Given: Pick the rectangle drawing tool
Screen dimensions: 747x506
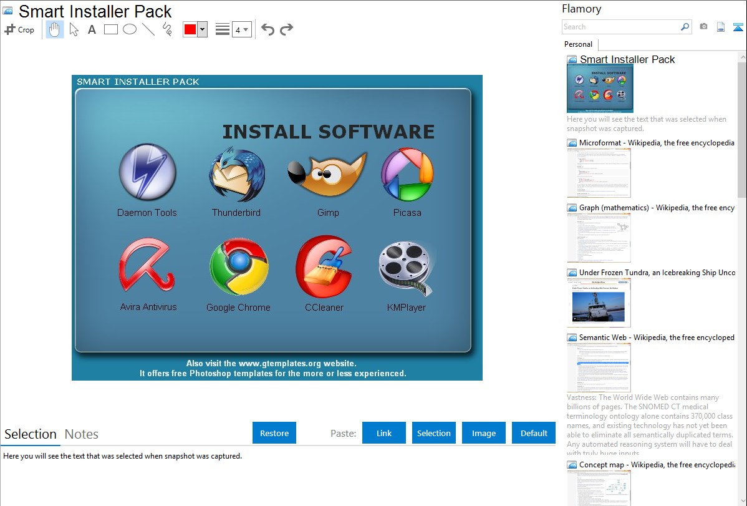Looking at the screenshot, I should [x=110, y=29].
